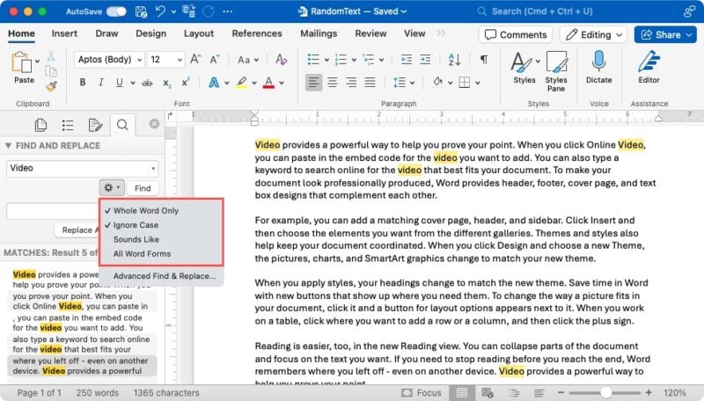This screenshot has width=704, height=401.
Task: Center align text
Action: point(333,83)
